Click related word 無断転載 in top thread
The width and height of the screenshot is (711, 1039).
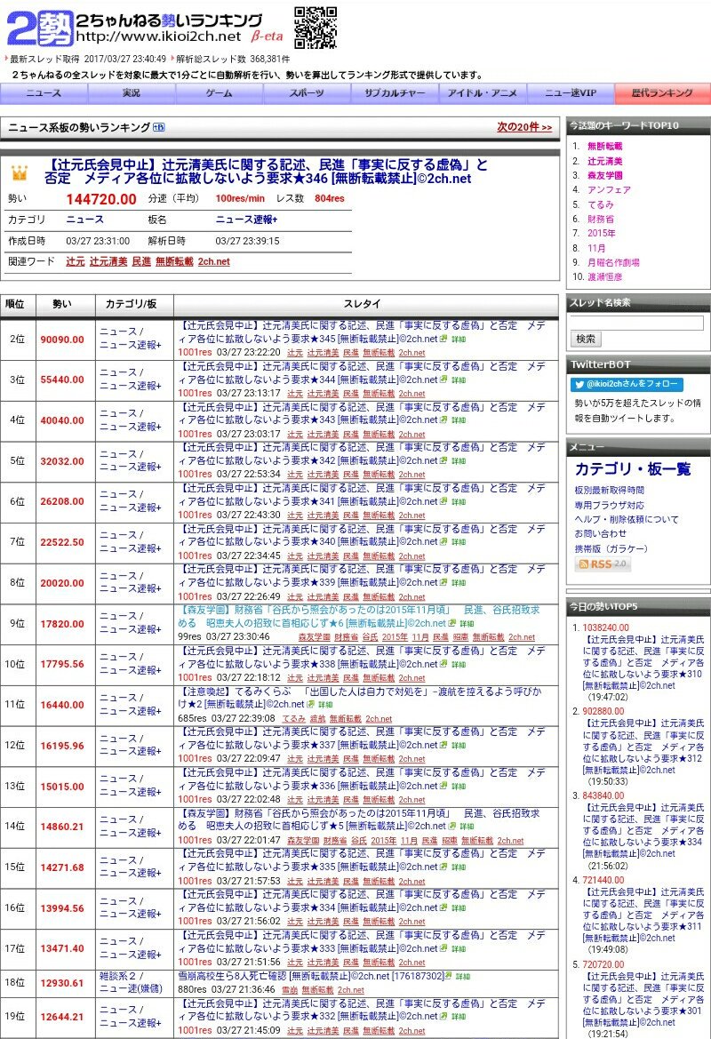[x=174, y=261]
